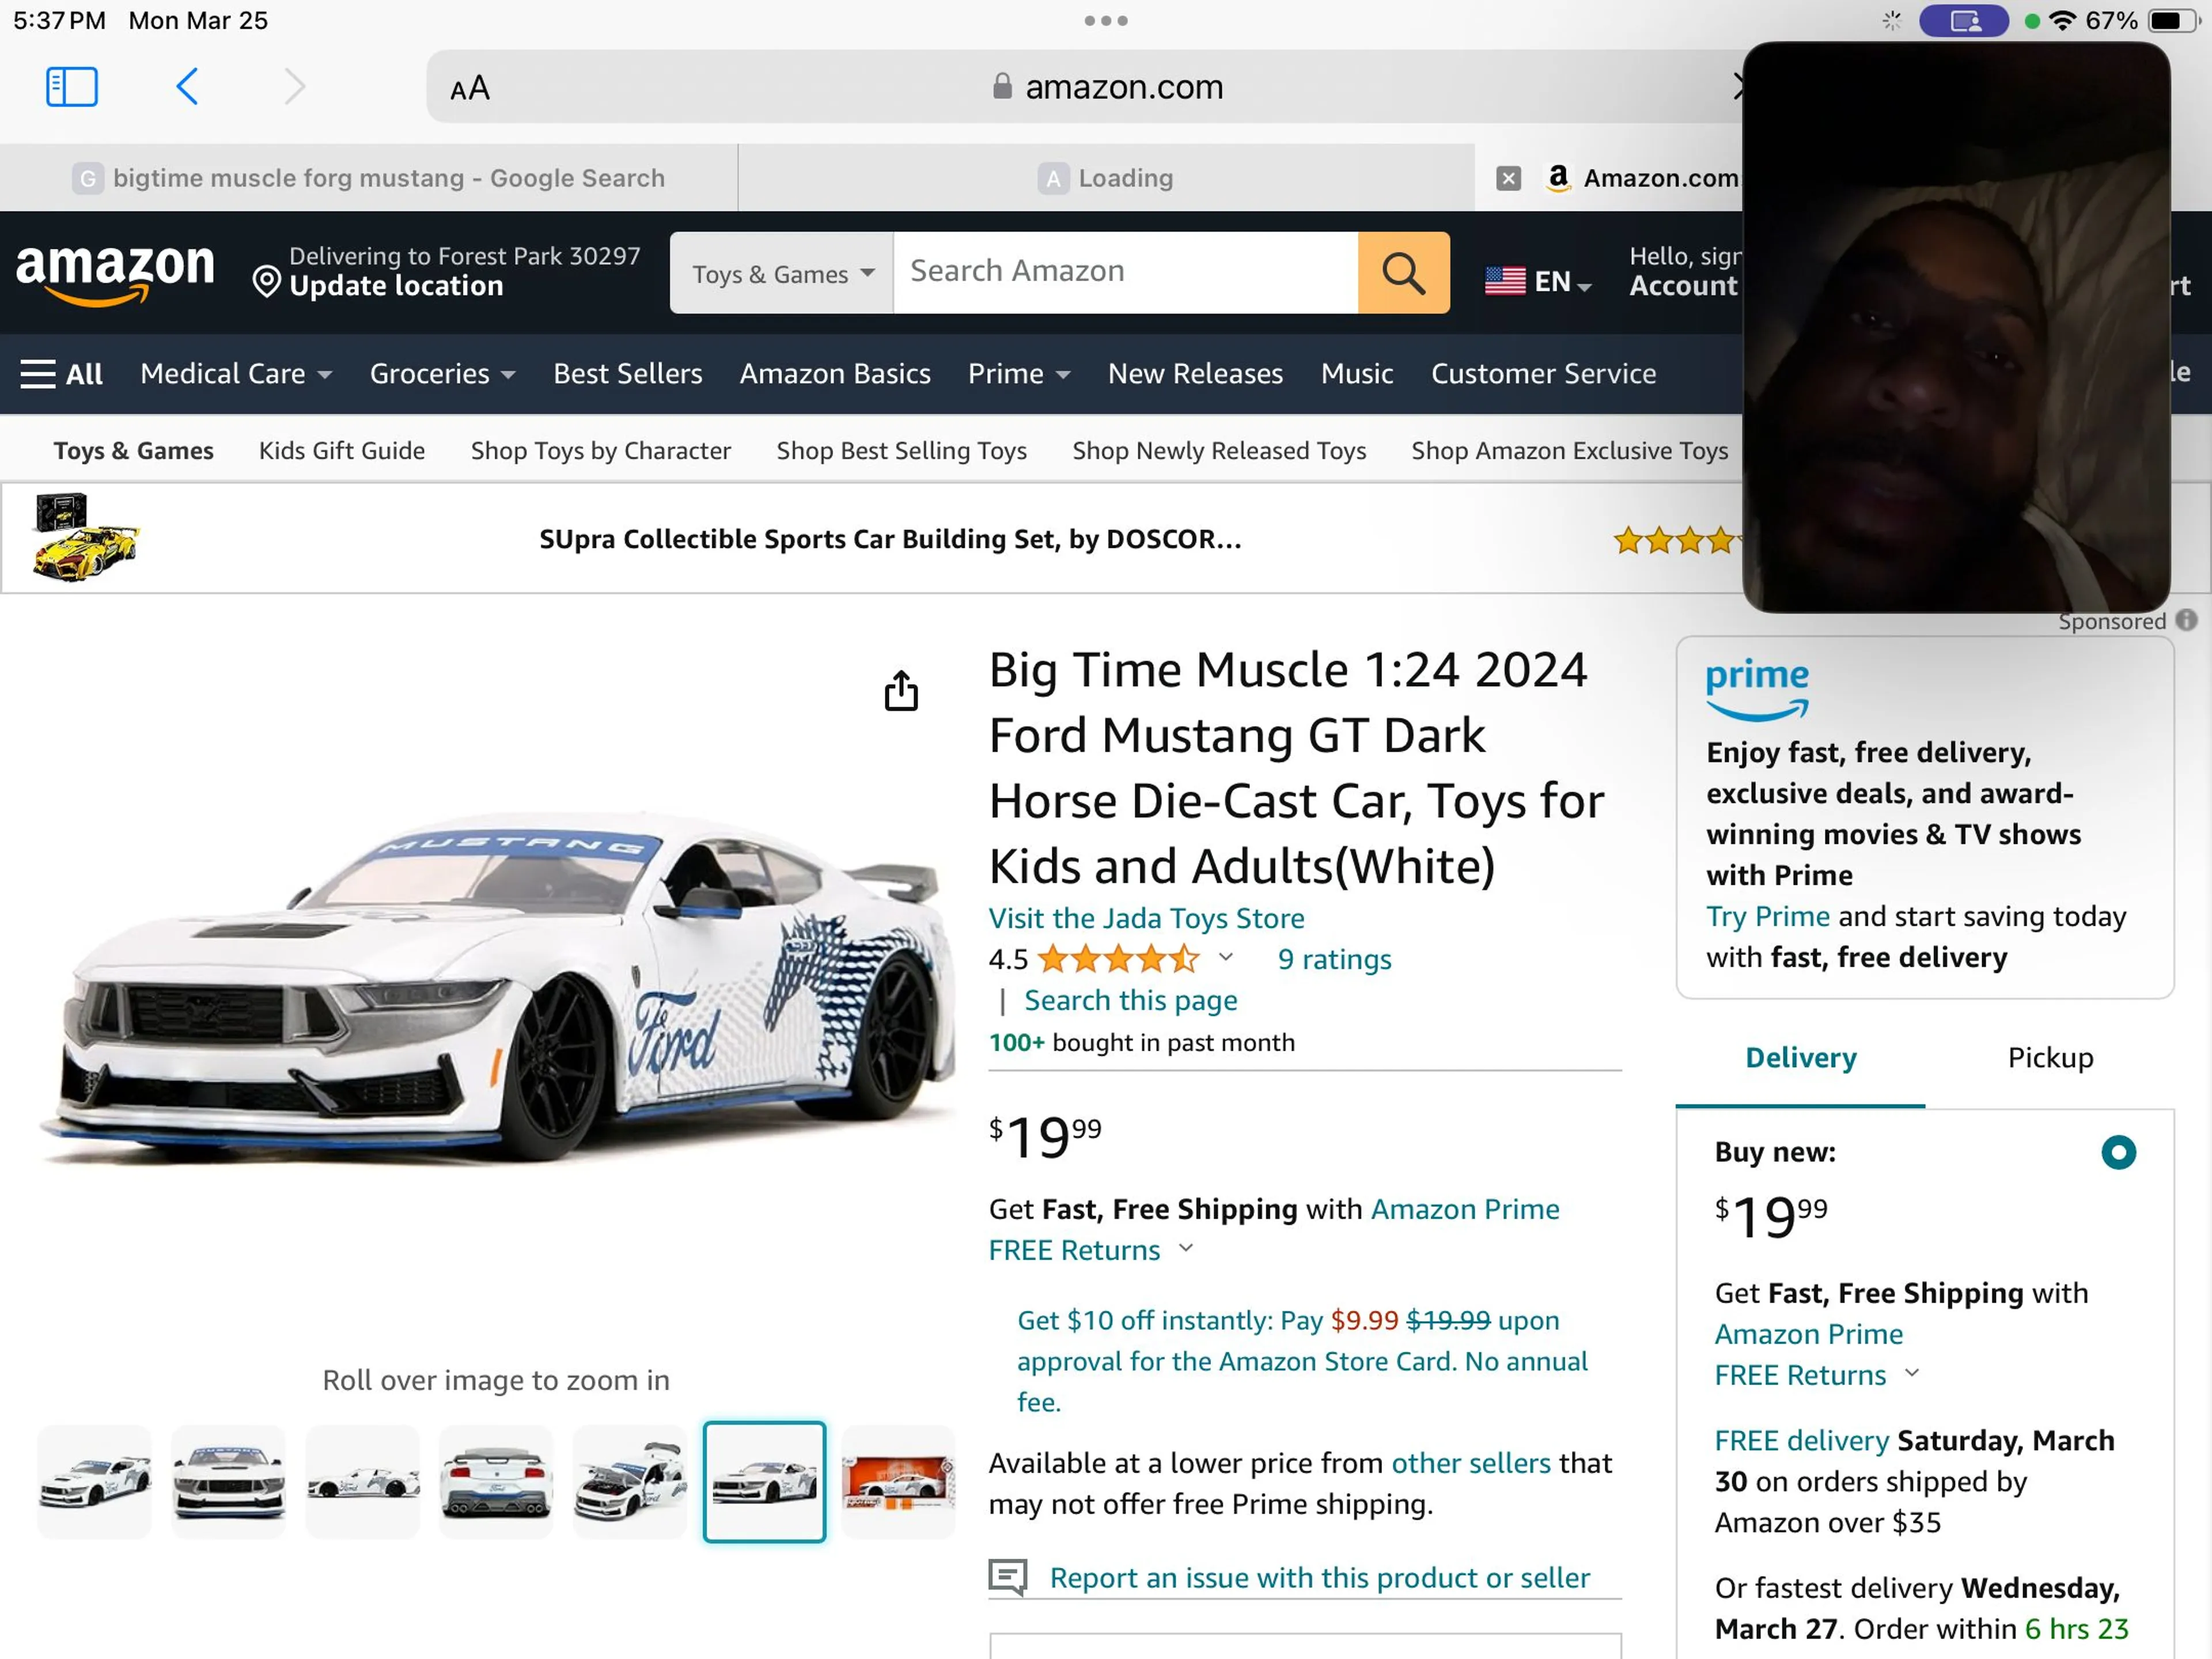Click the Toys & Games subnav heading
This screenshot has height=1659, width=2212.
click(133, 451)
